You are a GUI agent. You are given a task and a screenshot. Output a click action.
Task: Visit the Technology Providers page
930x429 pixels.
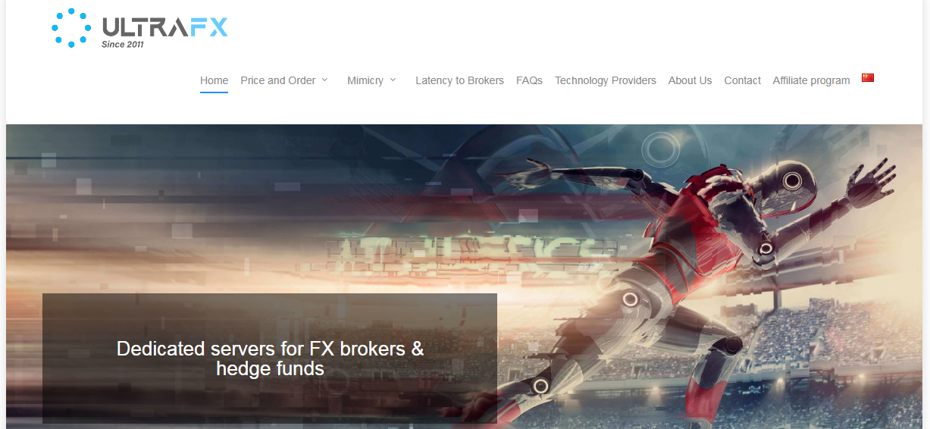click(606, 80)
